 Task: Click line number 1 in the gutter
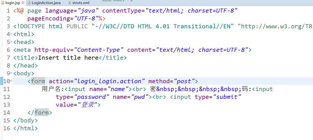[x=8, y=11]
